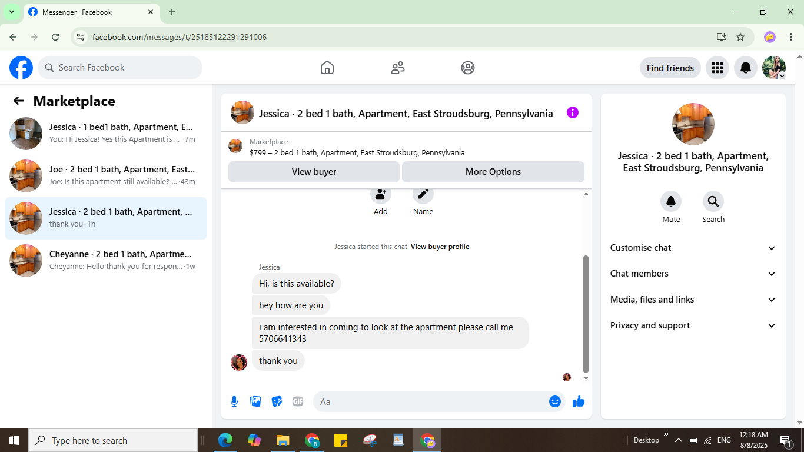This screenshot has height=452, width=804.
Task: Go back using the Marketplace arrow
Action: (19, 101)
